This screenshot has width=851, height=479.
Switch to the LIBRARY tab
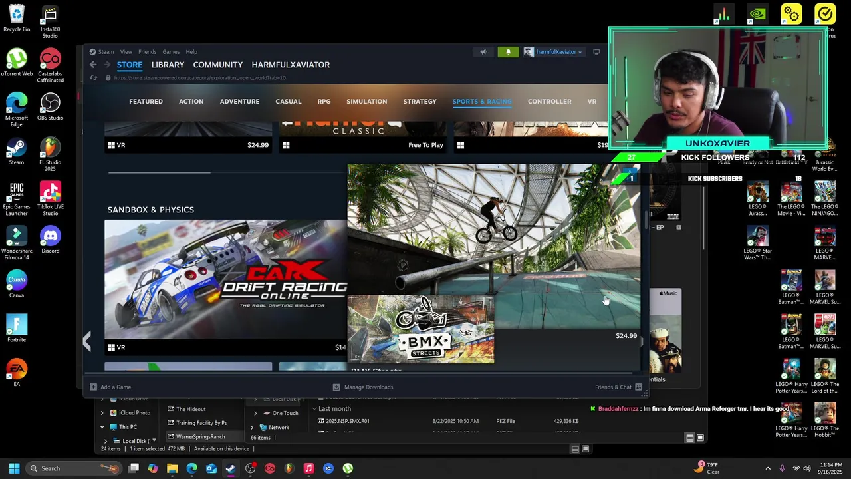(x=168, y=65)
